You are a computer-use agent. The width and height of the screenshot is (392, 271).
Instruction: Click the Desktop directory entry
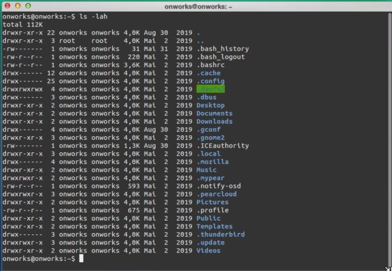pyautogui.click(x=211, y=105)
